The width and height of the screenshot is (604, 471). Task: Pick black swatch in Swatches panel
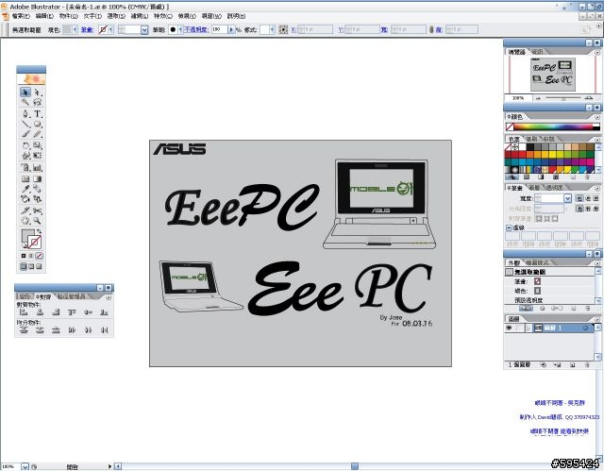[x=530, y=146]
